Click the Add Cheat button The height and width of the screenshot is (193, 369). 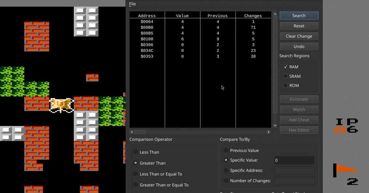click(299, 120)
